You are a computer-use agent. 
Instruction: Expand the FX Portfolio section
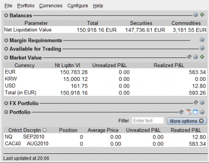point(6,103)
